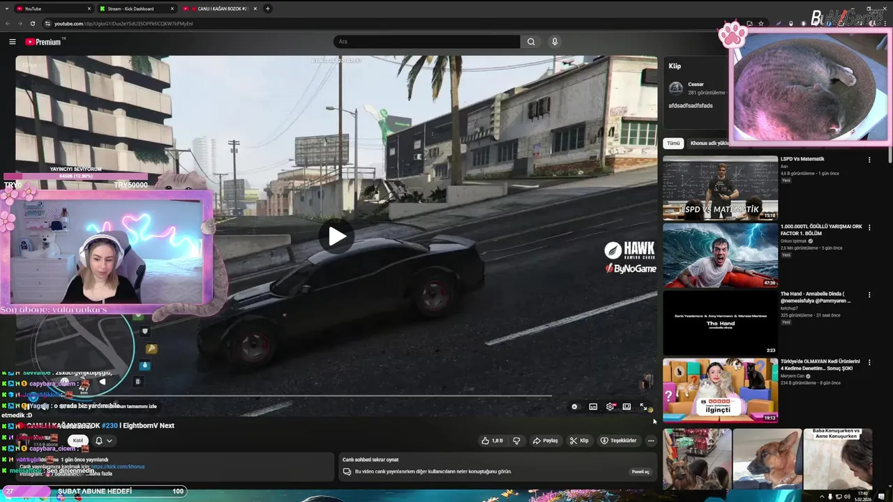Dislike the video with thumbs-down
The image size is (893, 502).
click(x=517, y=441)
